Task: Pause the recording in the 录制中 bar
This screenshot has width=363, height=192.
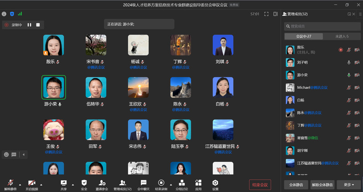Action: pyautogui.click(x=29, y=25)
